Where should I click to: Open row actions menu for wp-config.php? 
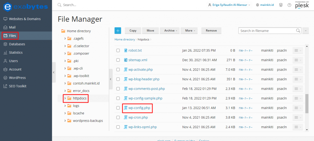coord(297,108)
